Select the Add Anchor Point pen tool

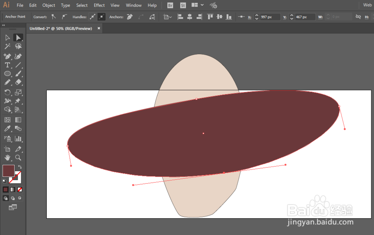coord(7,56)
